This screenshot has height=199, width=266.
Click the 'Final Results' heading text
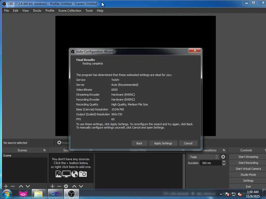[x=85, y=60]
